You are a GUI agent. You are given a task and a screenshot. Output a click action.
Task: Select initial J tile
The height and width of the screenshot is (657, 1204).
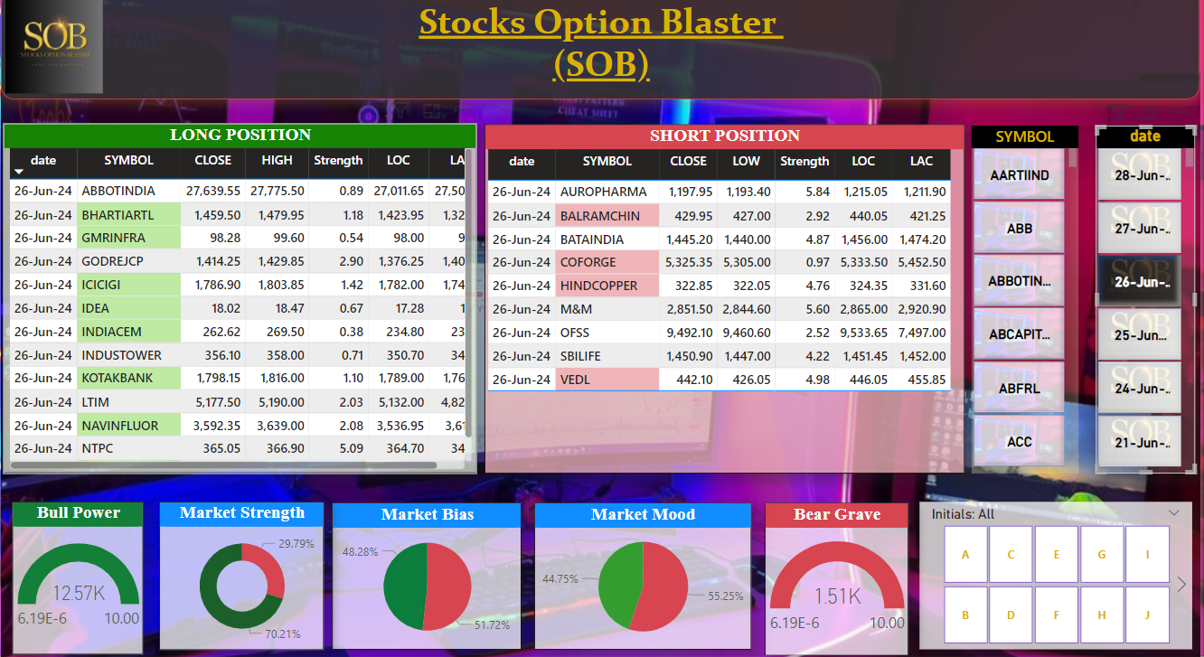(x=1148, y=615)
